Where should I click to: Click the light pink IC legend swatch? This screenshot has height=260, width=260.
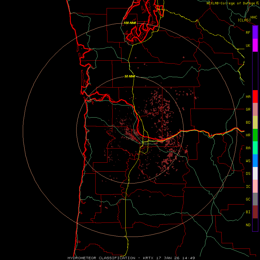255,186
